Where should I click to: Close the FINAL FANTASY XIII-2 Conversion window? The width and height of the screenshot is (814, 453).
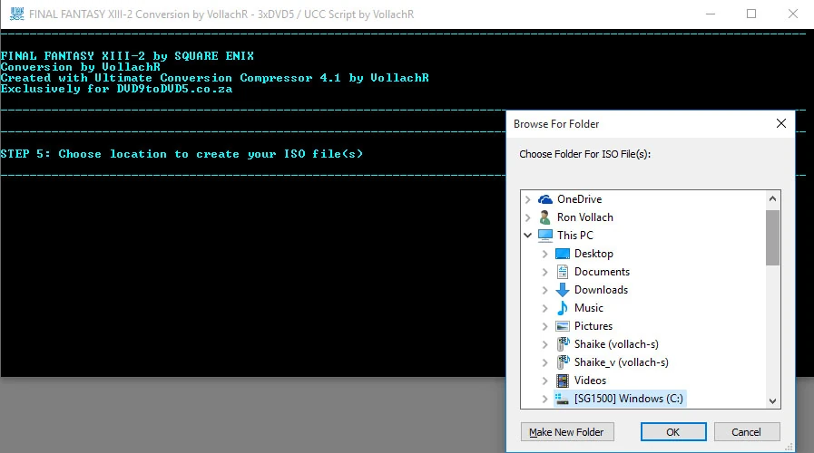click(793, 14)
